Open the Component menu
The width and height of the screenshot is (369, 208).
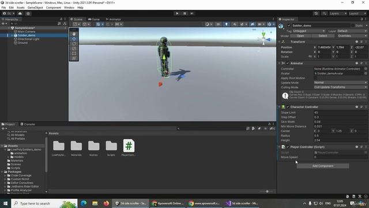pyautogui.click(x=54, y=8)
